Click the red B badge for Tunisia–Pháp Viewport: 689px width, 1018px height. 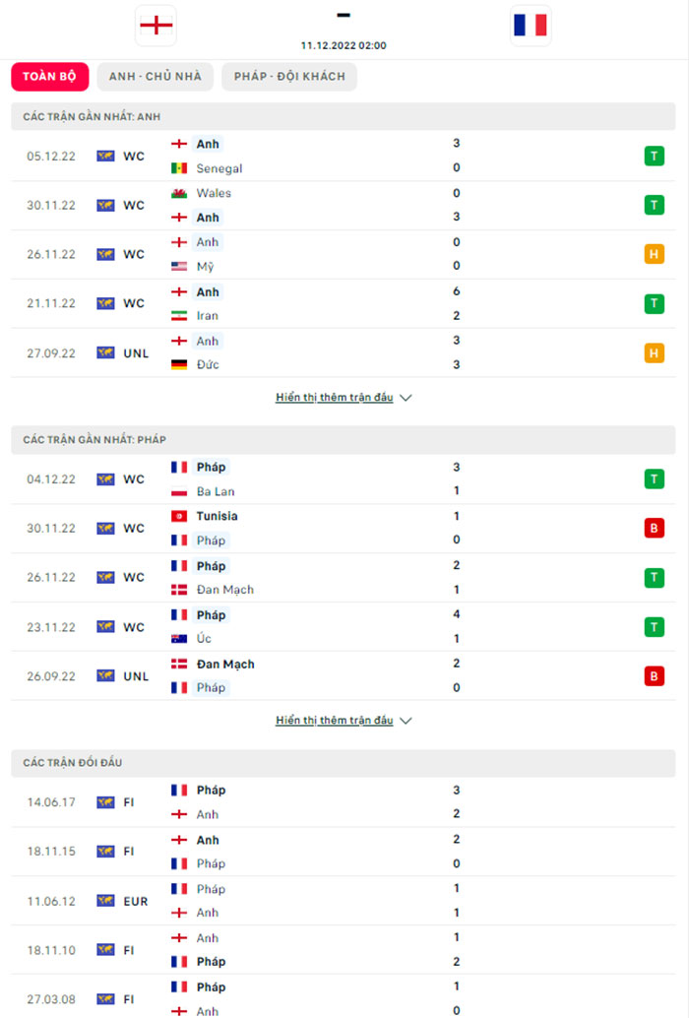[x=653, y=529]
